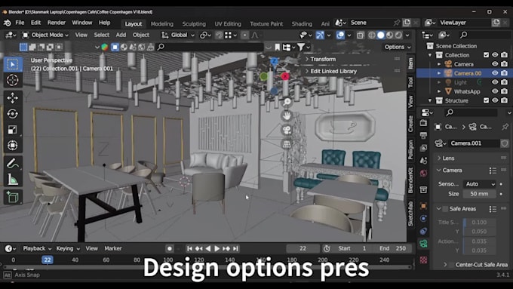Choose the Scale tool
This screenshot has height=289, width=513.
pyautogui.click(x=12, y=130)
